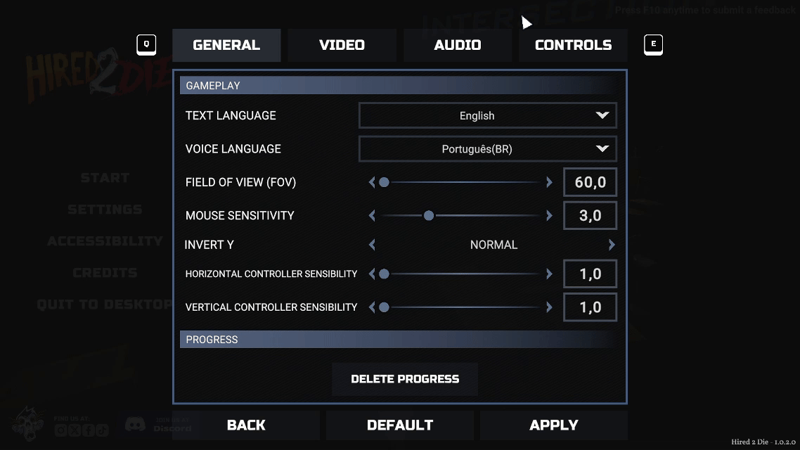This screenshot has width=800, height=450.
Task: Switch to the General tab
Action: pos(226,45)
